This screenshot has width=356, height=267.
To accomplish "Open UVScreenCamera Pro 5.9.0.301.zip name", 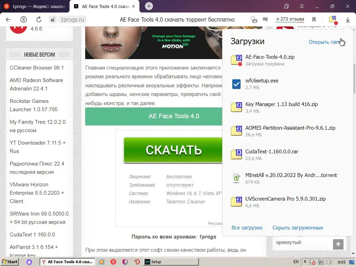I will click(x=285, y=199).
